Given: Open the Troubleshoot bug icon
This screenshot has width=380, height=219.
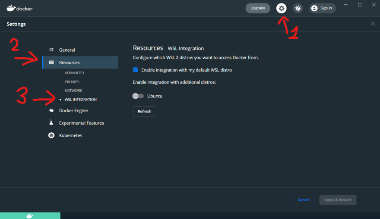Looking at the screenshot, I should pyautogui.click(x=298, y=8).
